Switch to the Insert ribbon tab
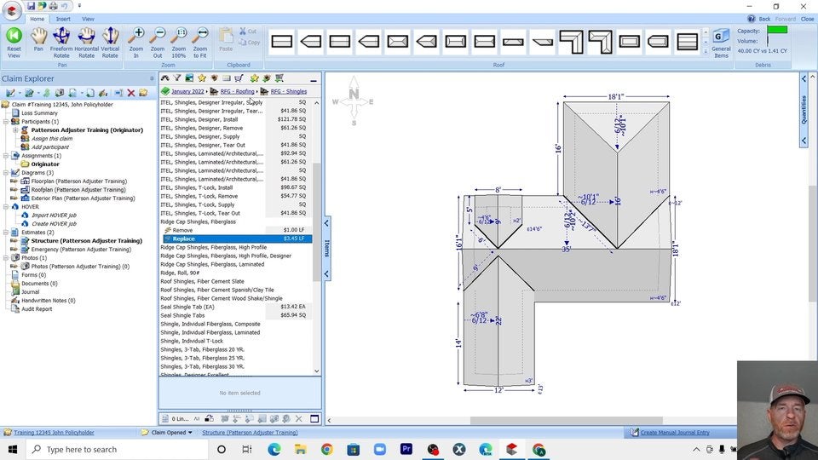 [x=63, y=19]
